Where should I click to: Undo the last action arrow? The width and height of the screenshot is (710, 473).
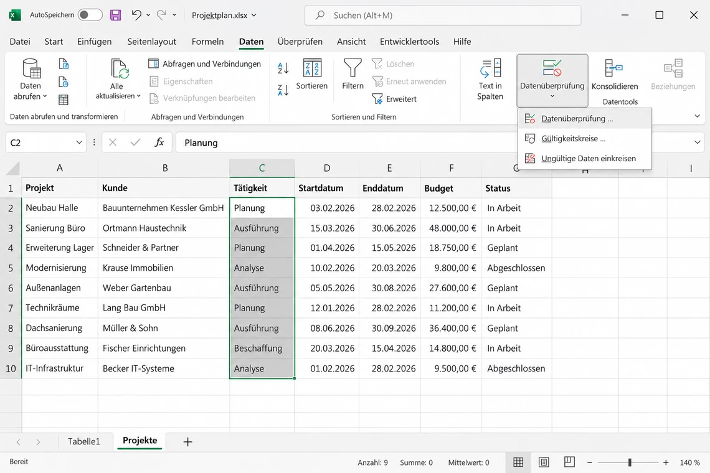136,15
